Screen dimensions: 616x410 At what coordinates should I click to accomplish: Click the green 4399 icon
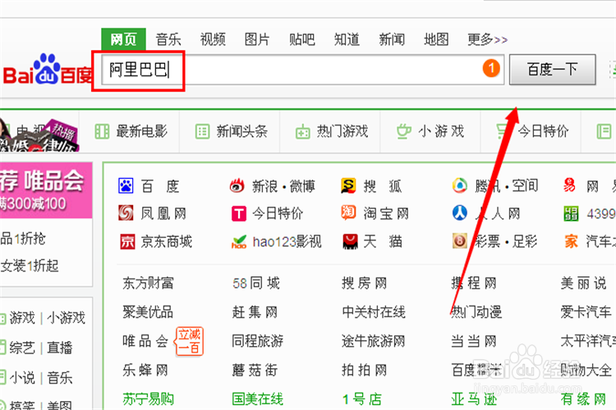(571, 213)
